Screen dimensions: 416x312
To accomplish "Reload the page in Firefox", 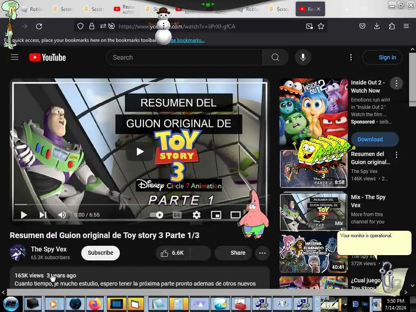I will coord(39,26).
